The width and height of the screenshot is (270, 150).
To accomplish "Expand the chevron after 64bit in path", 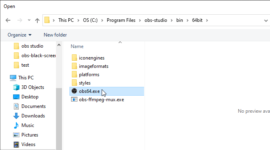I will [x=207, y=20].
